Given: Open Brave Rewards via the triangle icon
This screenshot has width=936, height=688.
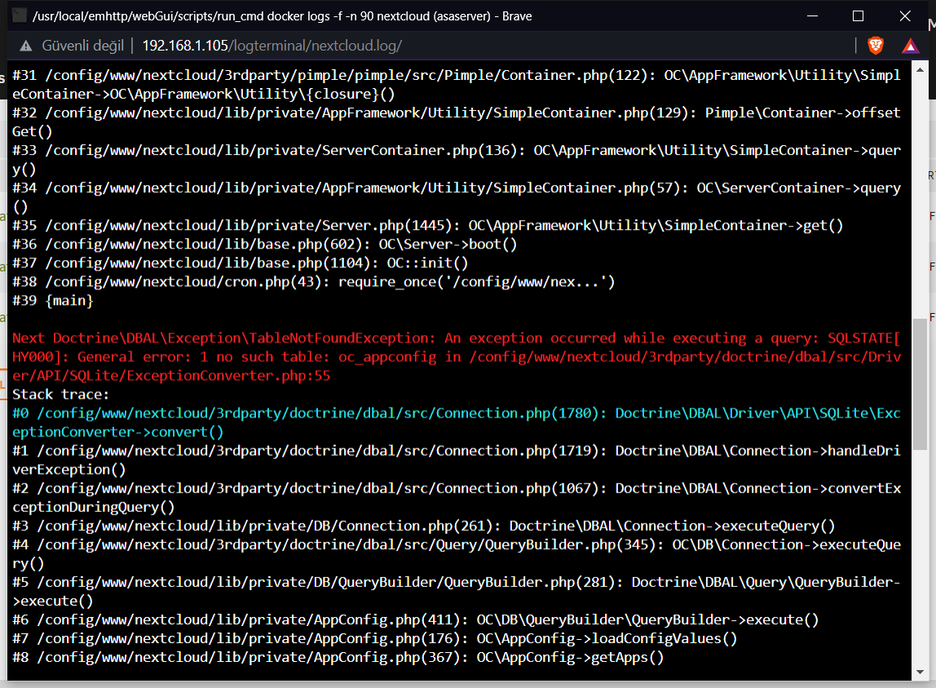Looking at the screenshot, I should [910, 46].
